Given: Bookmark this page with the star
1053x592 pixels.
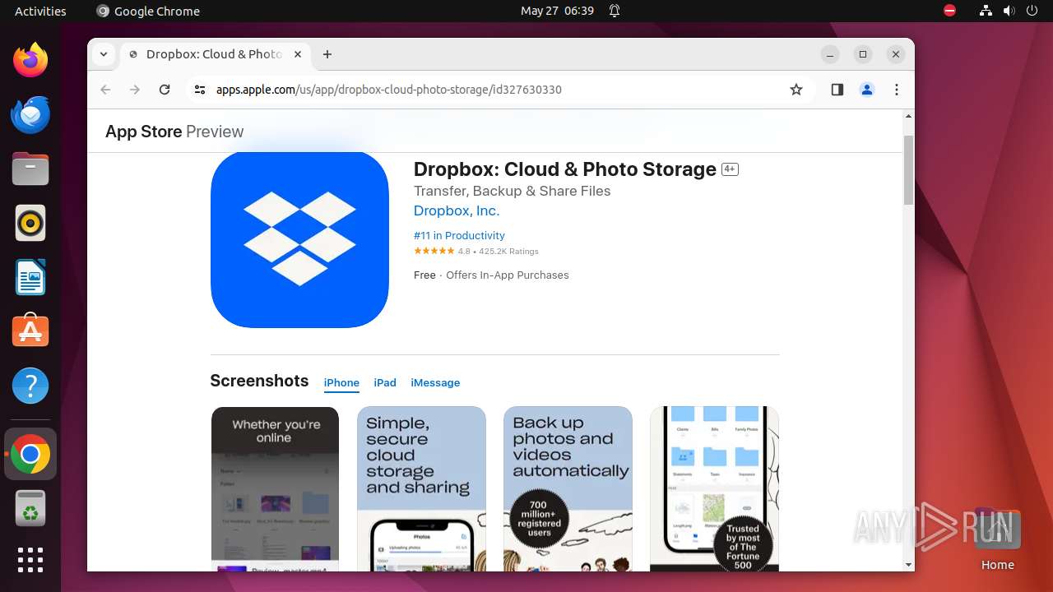Looking at the screenshot, I should (796, 90).
